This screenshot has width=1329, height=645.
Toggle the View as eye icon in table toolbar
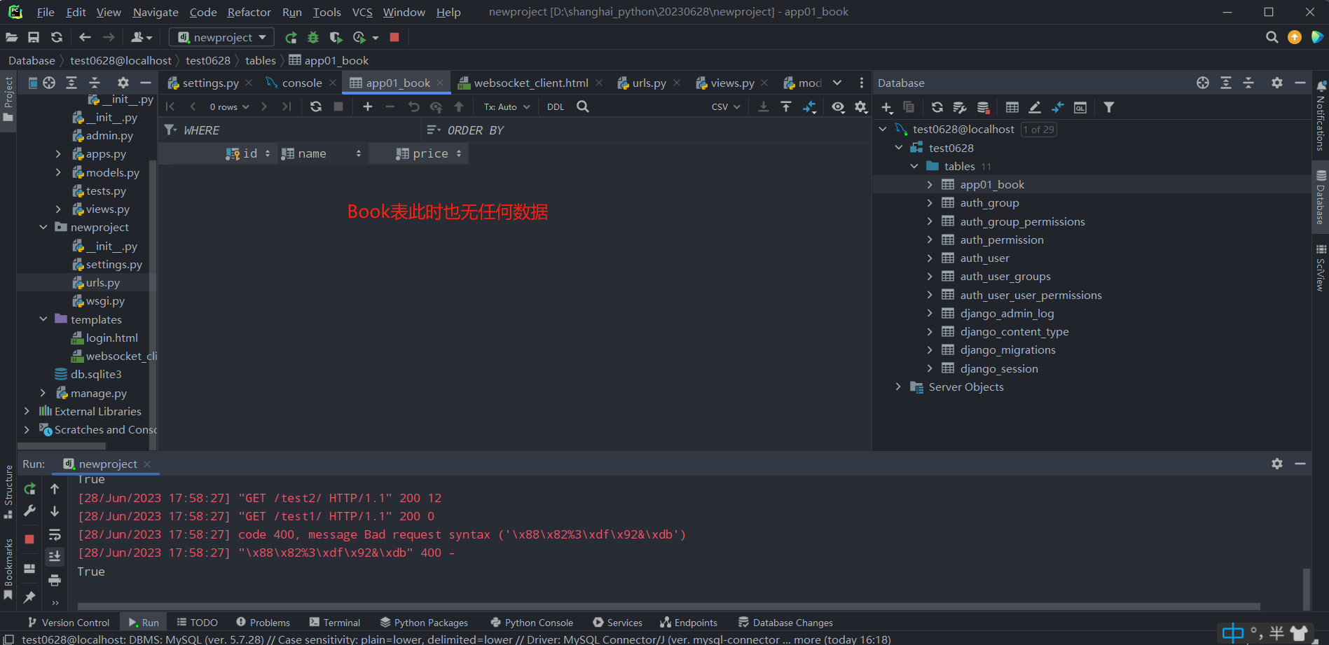(838, 106)
